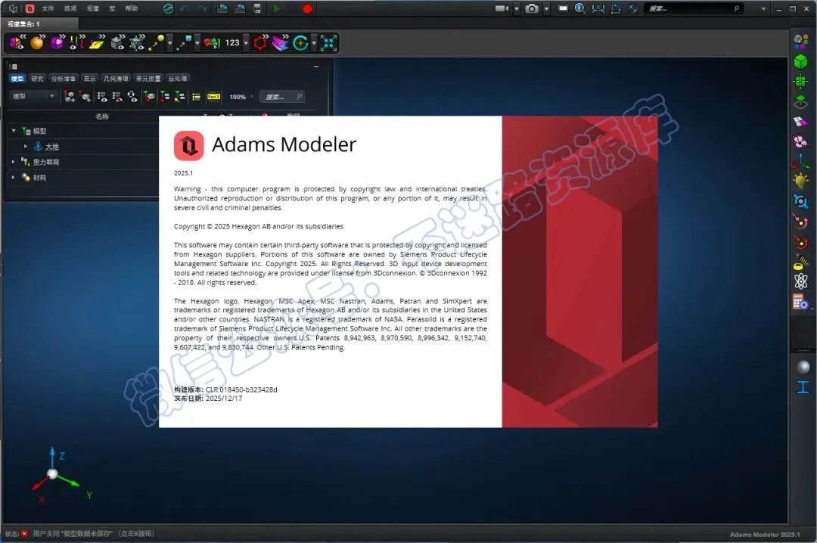
Task: Minimize the model browser panel
Action: coord(316,67)
